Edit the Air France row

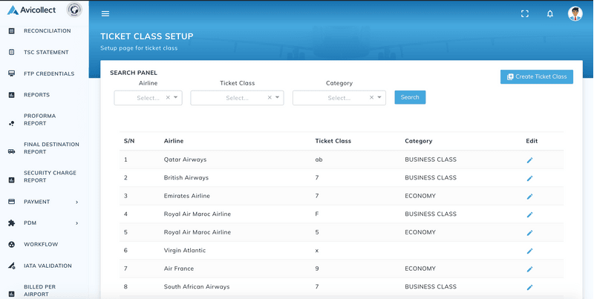click(529, 269)
